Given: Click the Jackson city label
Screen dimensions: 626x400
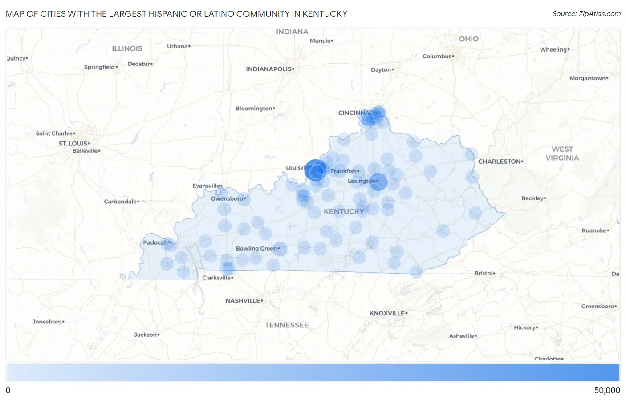Looking at the screenshot, I should (146, 335).
